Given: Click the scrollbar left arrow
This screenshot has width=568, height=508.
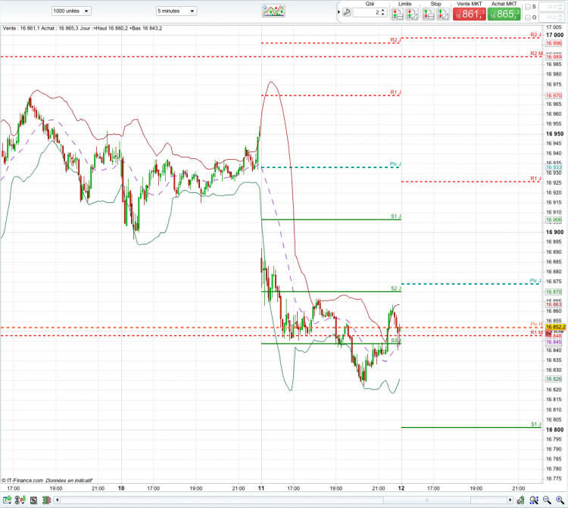Looking at the screenshot, I should pos(57,500).
